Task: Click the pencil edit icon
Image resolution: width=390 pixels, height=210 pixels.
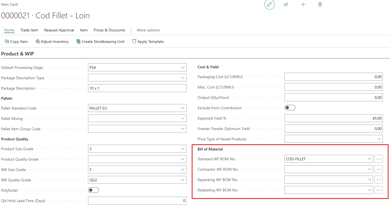Action: click(269, 4)
